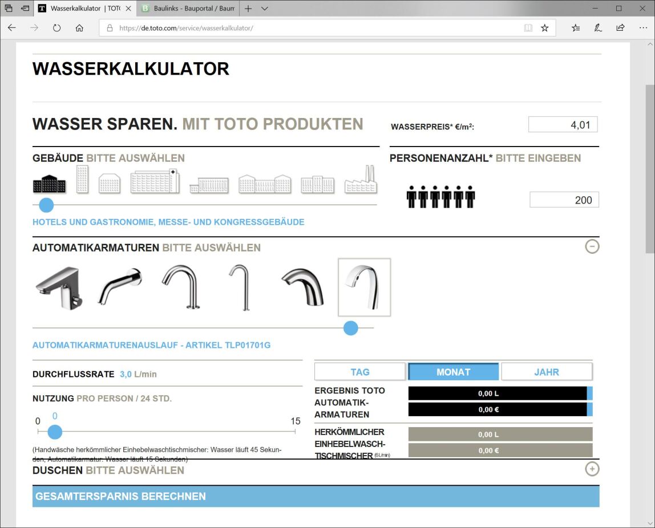Viewport: 655px width, 528px height.
Task: Click the Artikel TLP01701G faucet label
Action: point(152,345)
